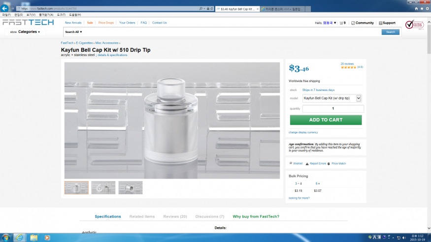The image size is (431, 242).
Task: Click the Misc Accessories breadcrumb link
Action: (107, 43)
